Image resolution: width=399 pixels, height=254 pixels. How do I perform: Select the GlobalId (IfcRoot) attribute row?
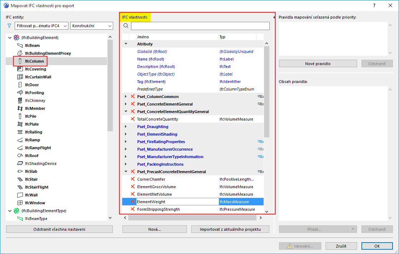tap(193, 52)
